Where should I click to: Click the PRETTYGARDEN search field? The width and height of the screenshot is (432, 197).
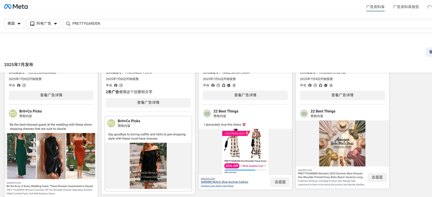coord(247,24)
